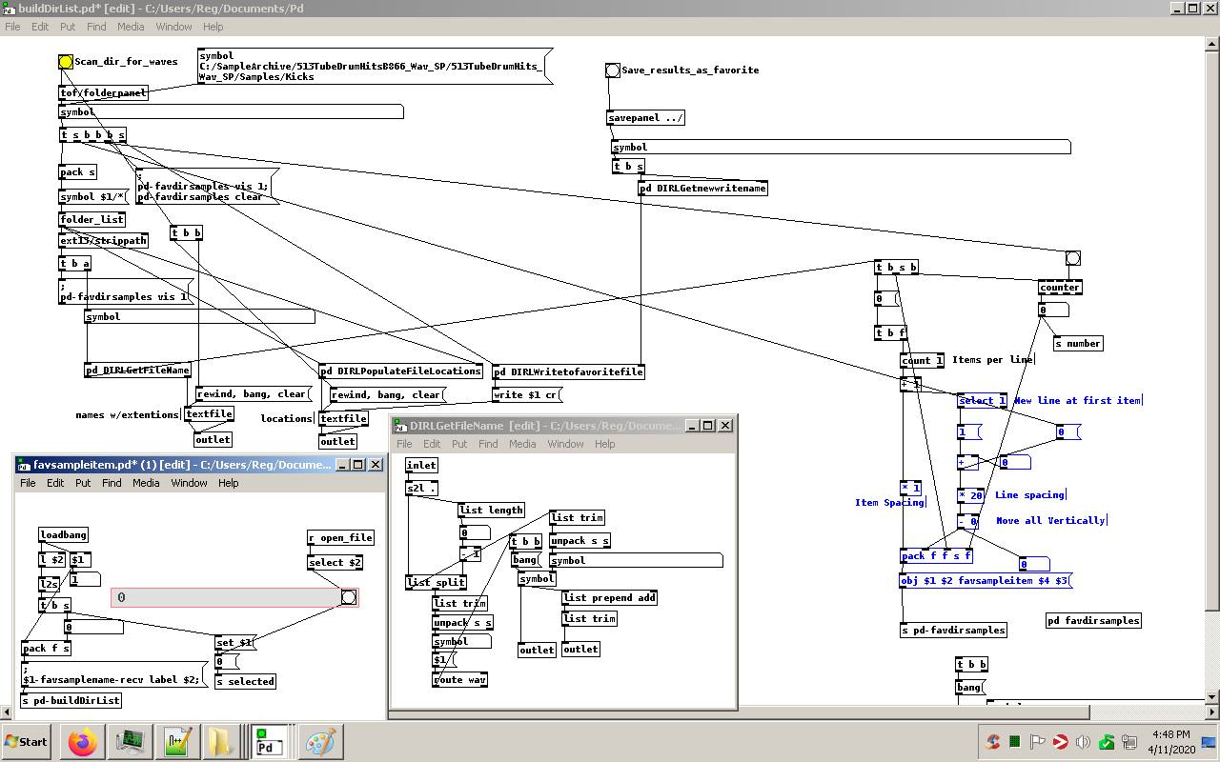Select the pd DIRLPopulateFileLocations object

coord(401,371)
